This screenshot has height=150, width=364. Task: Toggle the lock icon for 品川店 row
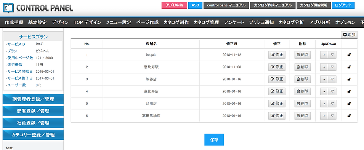[x=349, y=104]
